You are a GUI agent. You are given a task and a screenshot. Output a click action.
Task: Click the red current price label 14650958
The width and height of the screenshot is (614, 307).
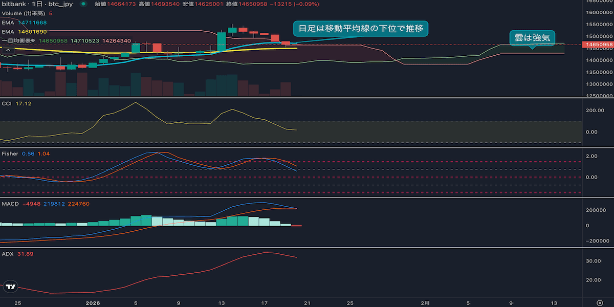[x=599, y=45]
